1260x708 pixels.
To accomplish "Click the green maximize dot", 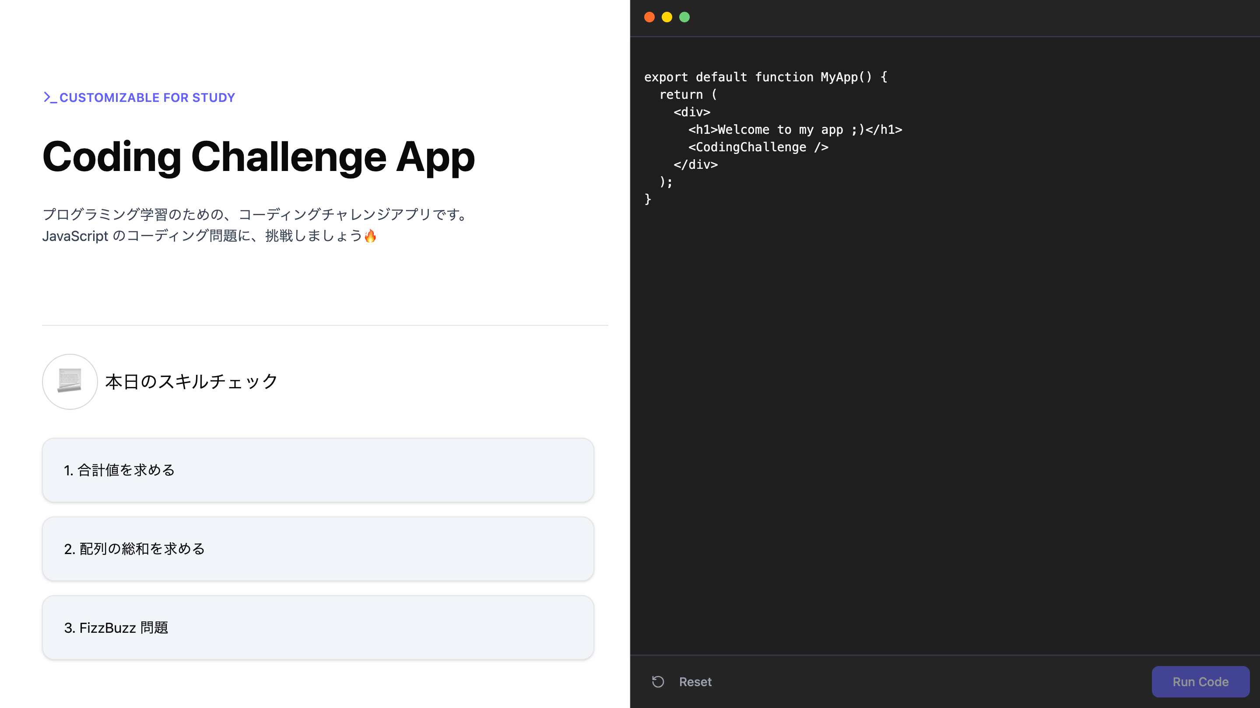I will 684,17.
